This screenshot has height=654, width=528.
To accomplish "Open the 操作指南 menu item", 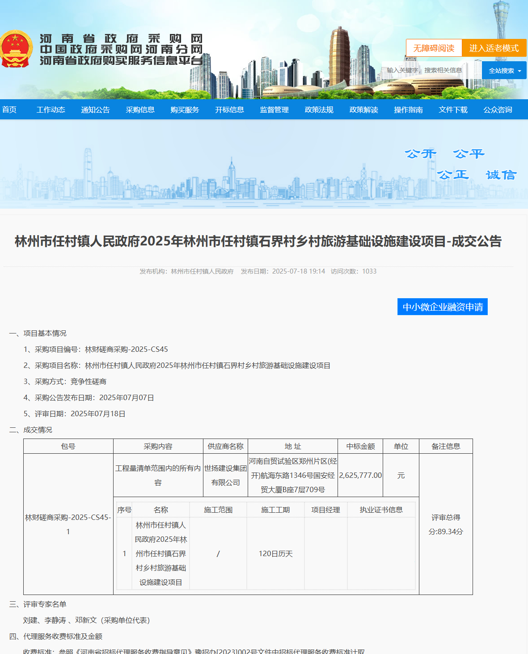I will pos(408,109).
